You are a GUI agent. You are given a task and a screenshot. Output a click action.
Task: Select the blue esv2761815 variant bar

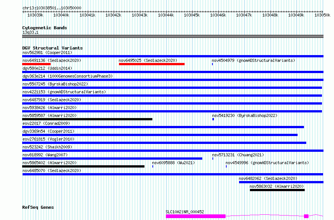coord(164,143)
